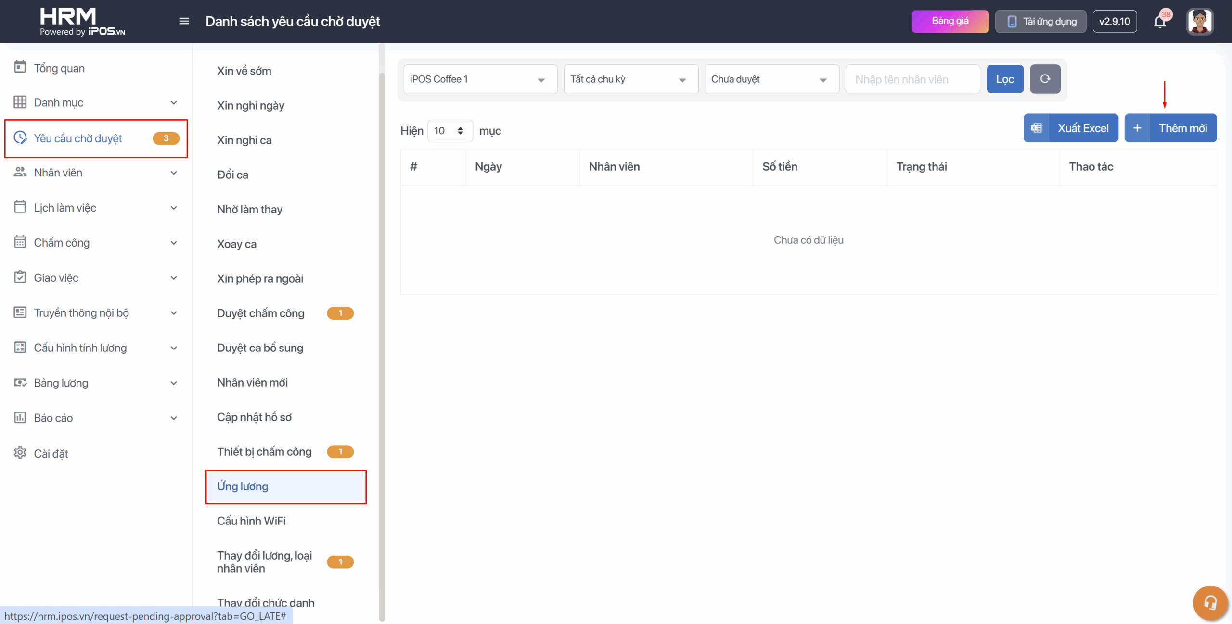Click the Excel icon on Xuất Excel
The height and width of the screenshot is (624, 1232).
[1037, 128]
